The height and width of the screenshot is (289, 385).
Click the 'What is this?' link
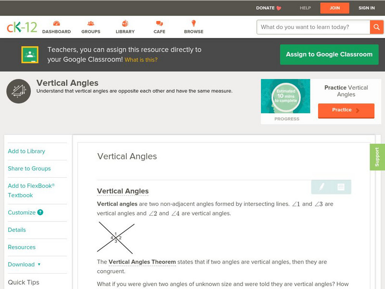141,60
